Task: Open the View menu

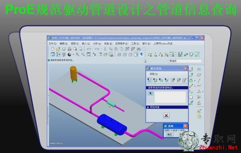Action: point(75,43)
